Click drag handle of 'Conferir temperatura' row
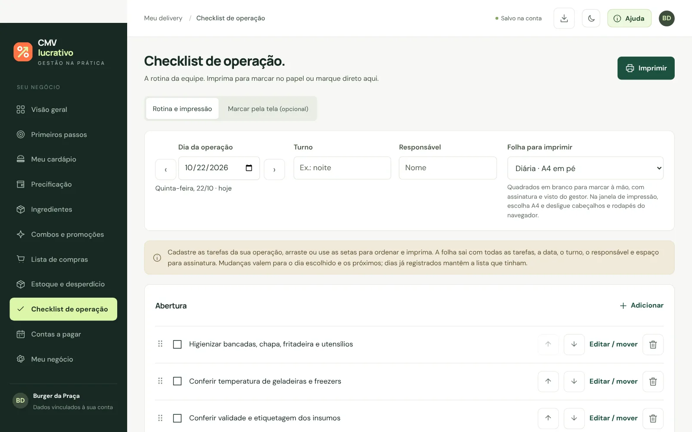 [160, 381]
